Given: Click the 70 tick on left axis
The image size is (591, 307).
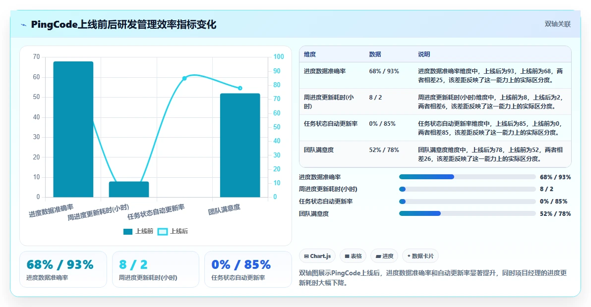Looking at the screenshot, I should (x=37, y=57).
